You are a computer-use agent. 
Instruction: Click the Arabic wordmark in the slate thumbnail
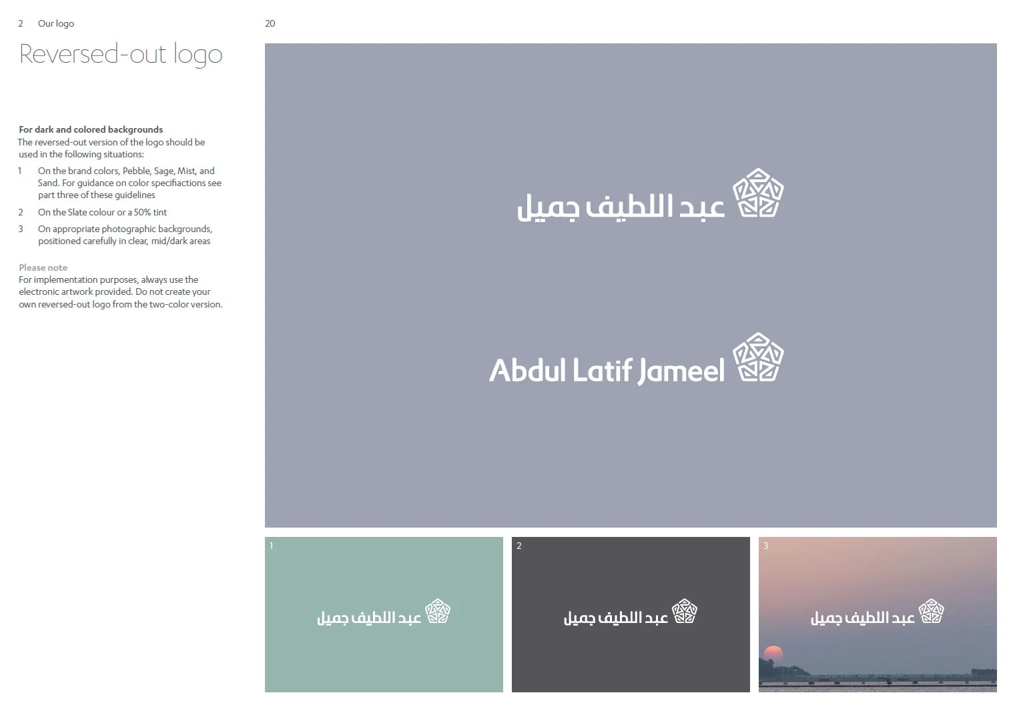pos(616,618)
